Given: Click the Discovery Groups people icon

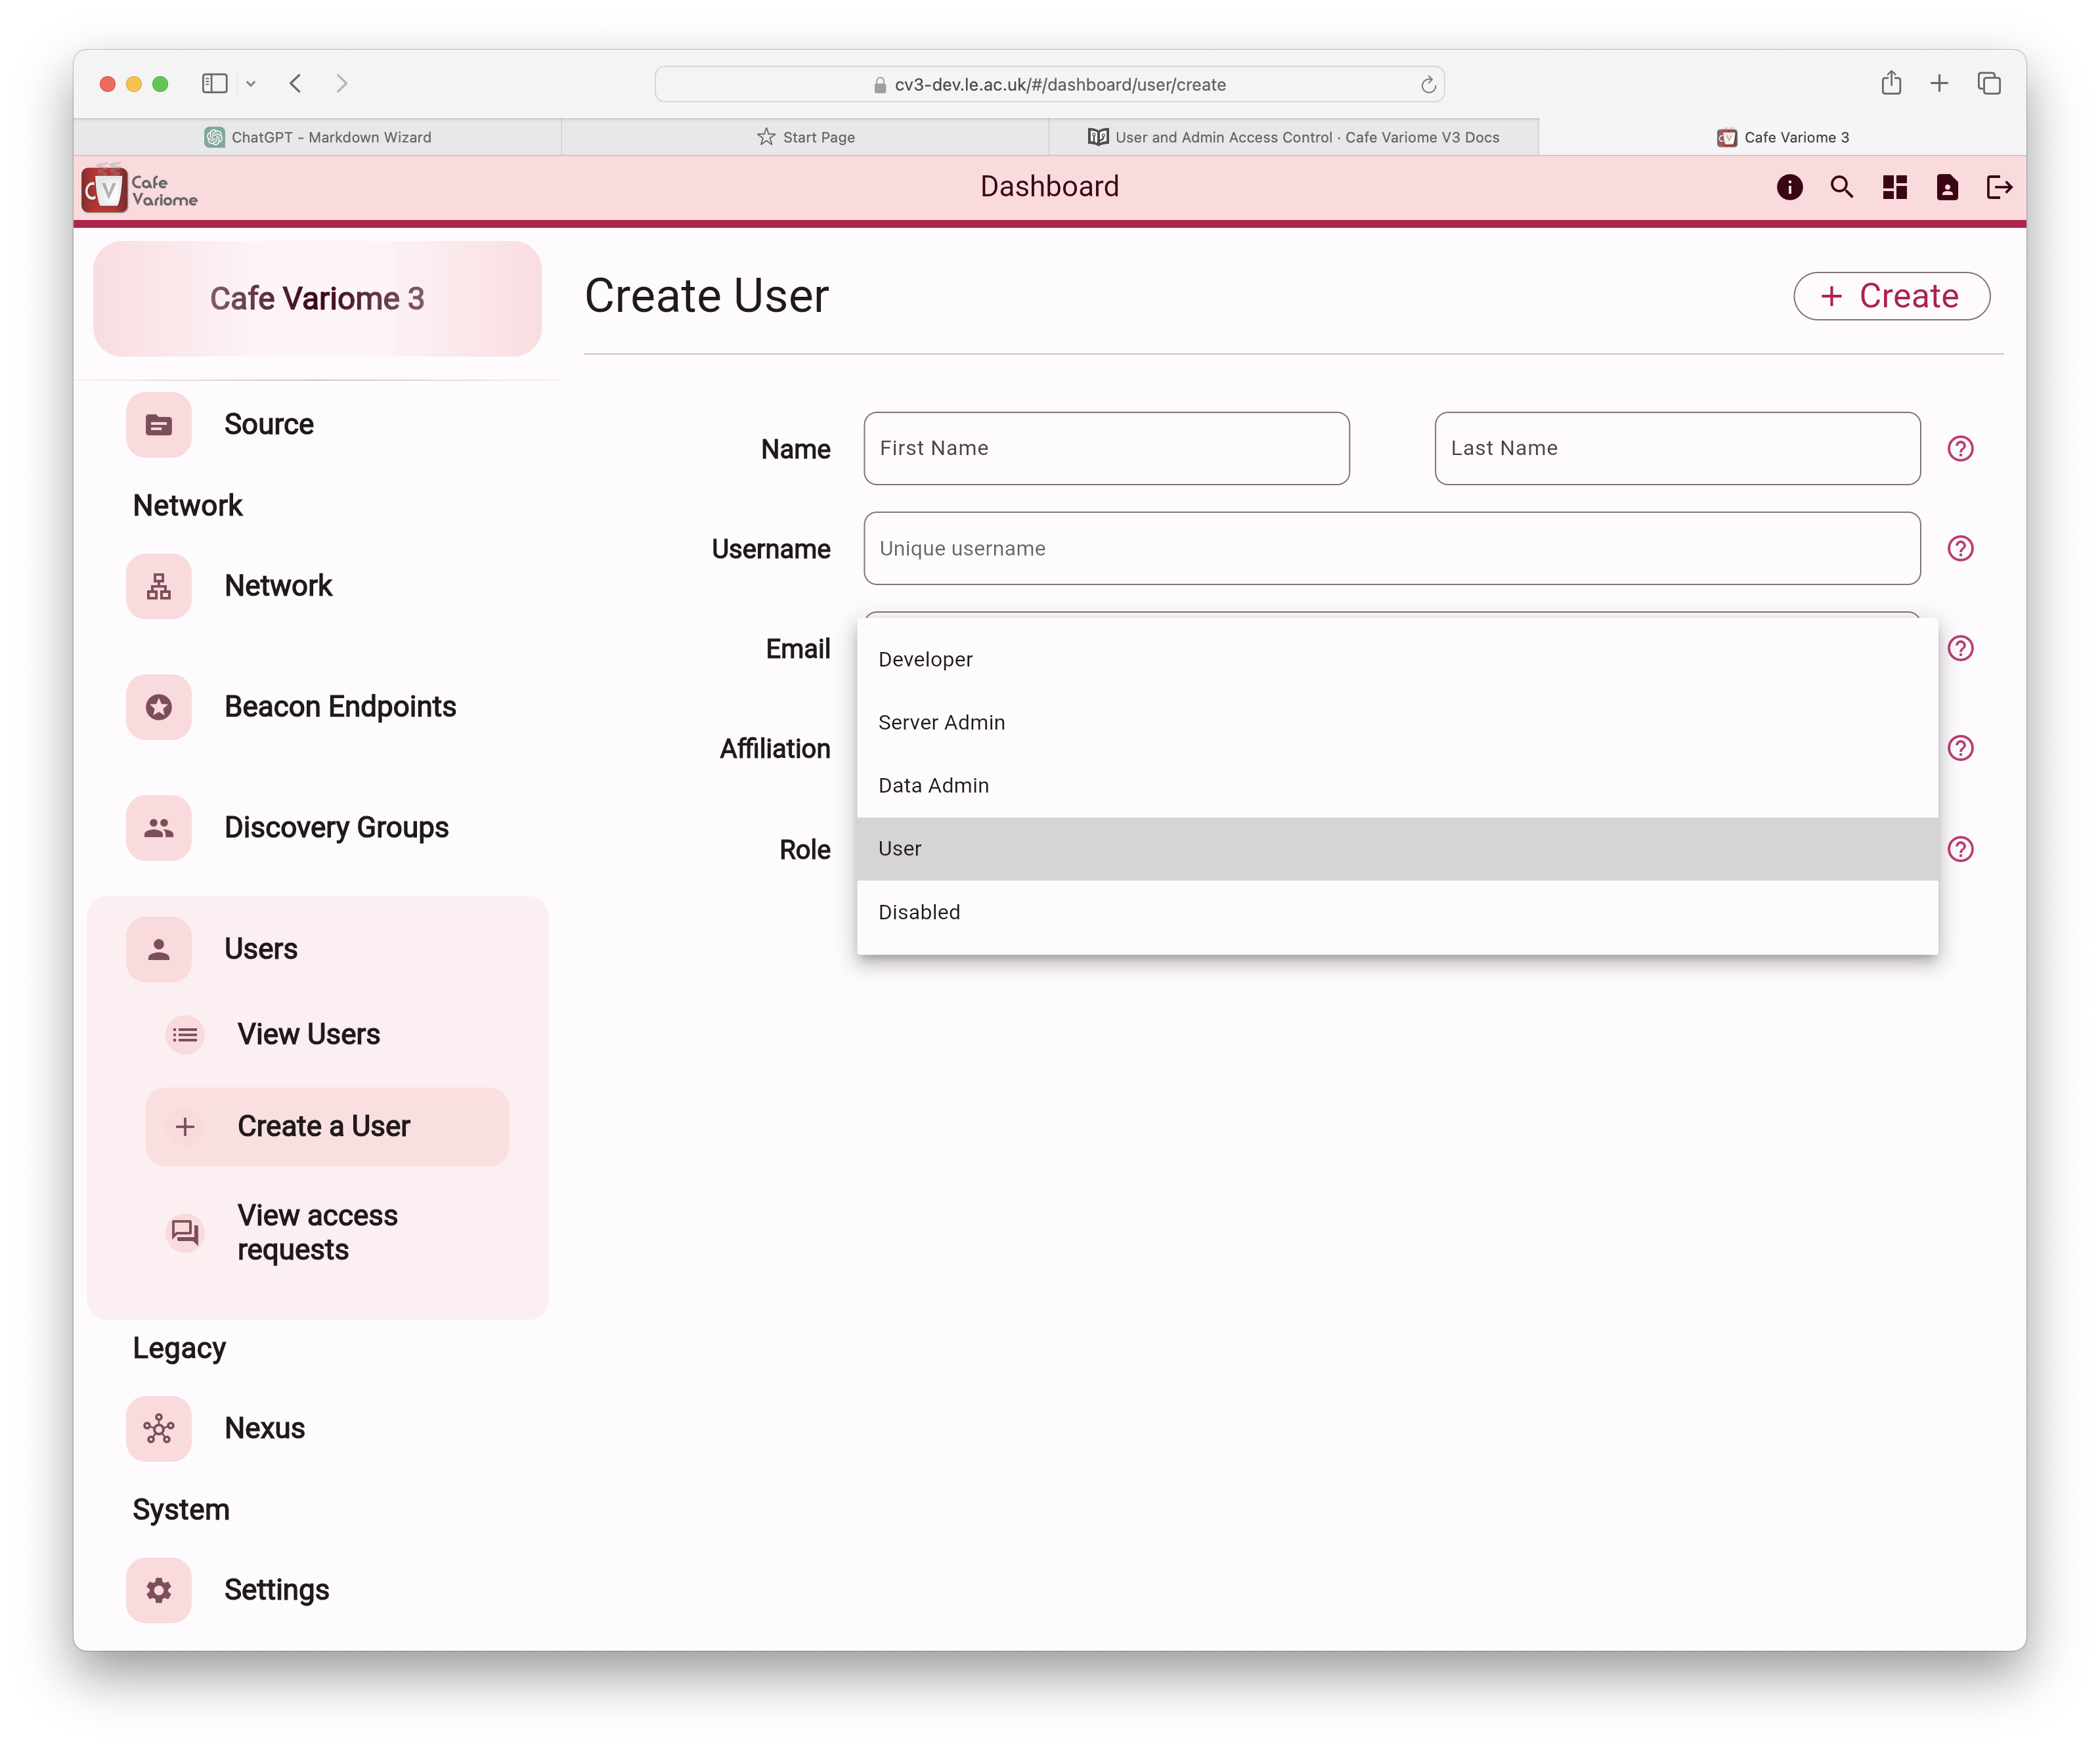Looking at the screenshot, I should pyautogui.click(x=159, y=828).
